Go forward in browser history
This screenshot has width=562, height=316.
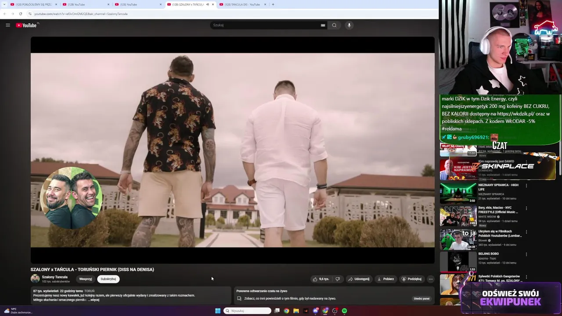(x=12, y=14)
